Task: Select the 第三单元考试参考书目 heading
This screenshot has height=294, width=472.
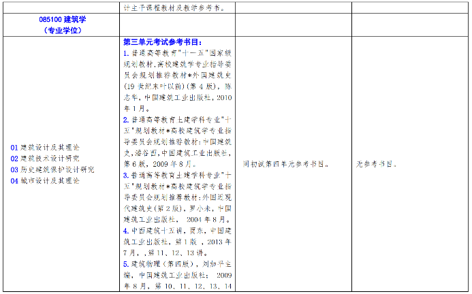Action: click(x=163, y=42)
